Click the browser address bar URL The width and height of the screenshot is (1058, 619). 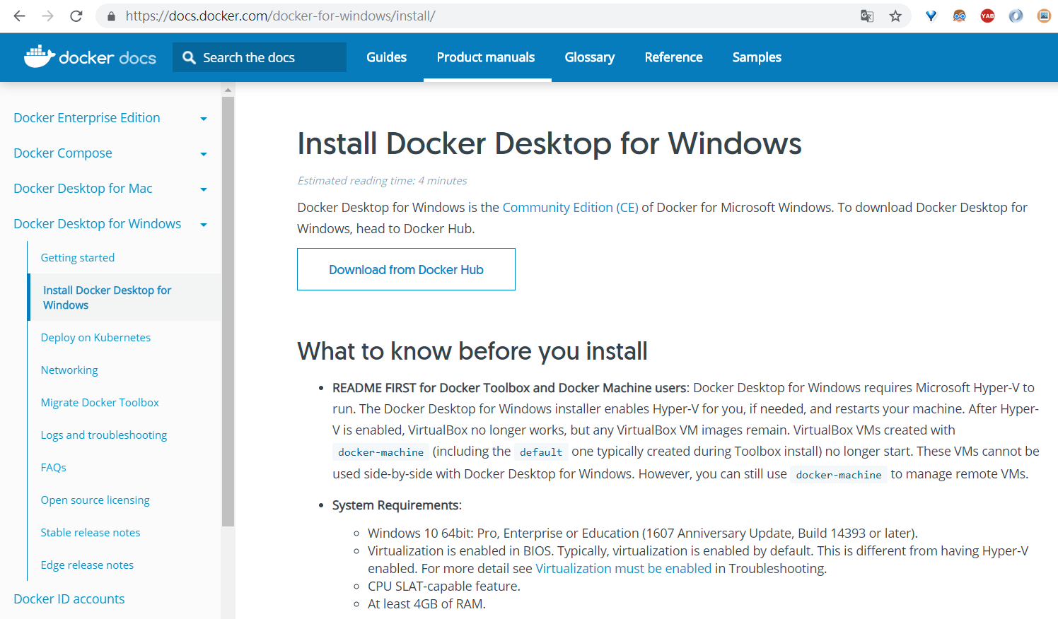pos(280,16)
